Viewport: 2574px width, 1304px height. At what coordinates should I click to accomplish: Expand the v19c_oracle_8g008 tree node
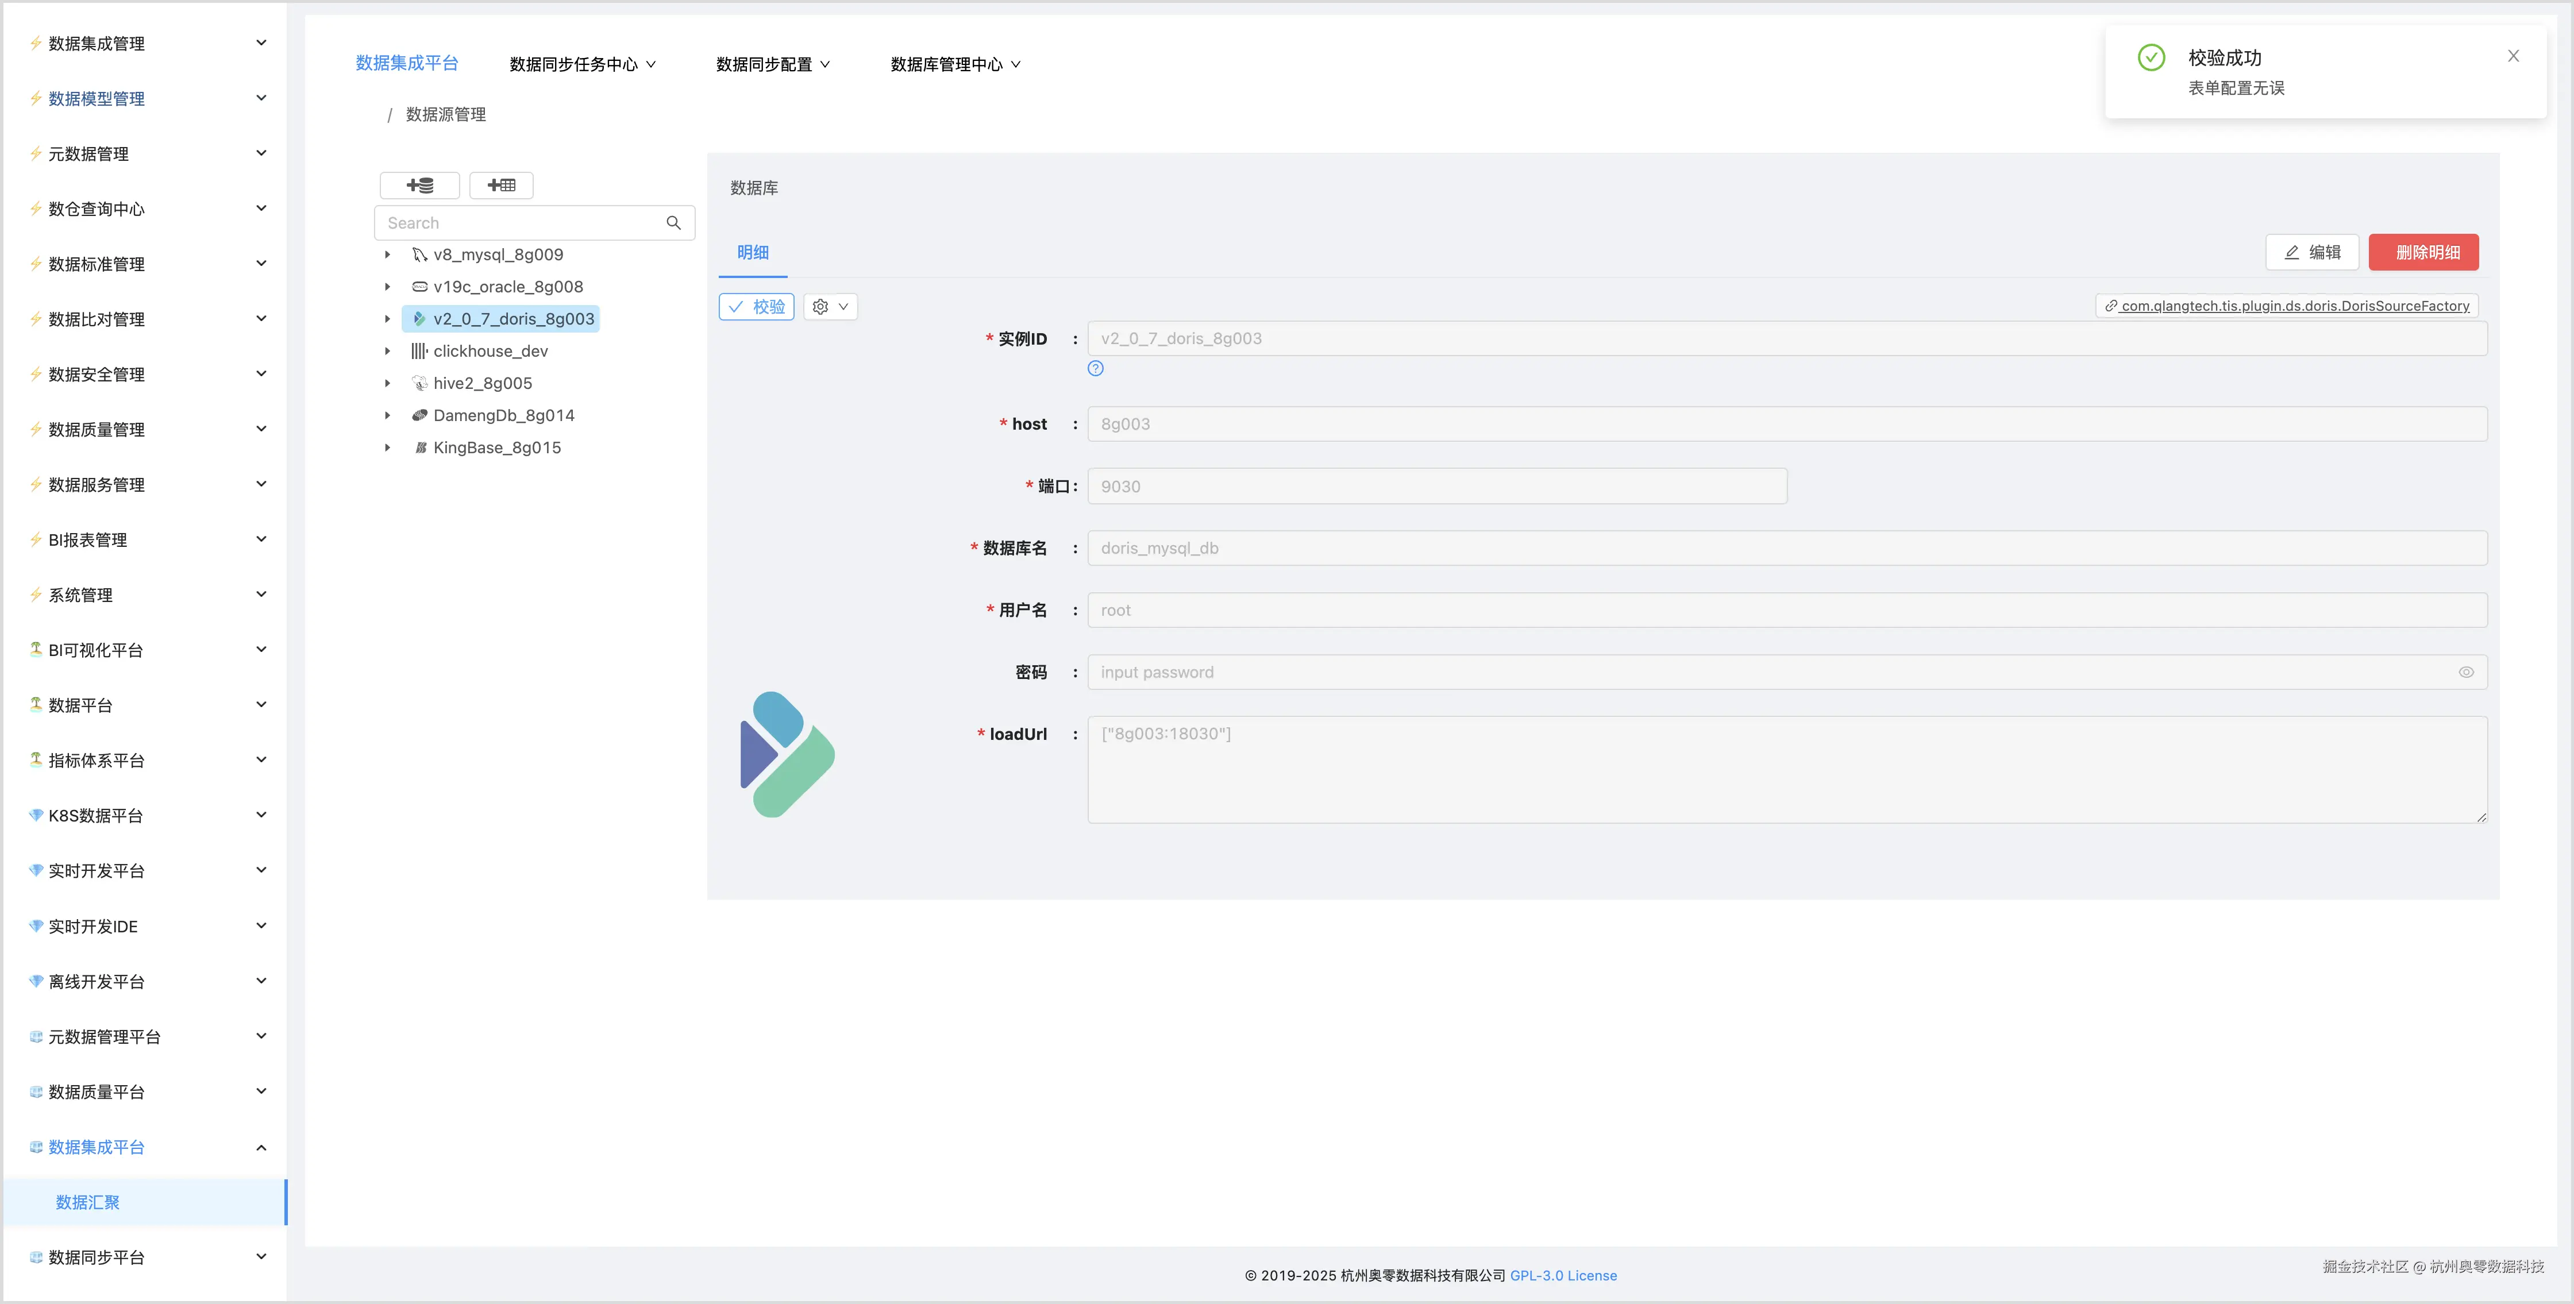[388, 287]
